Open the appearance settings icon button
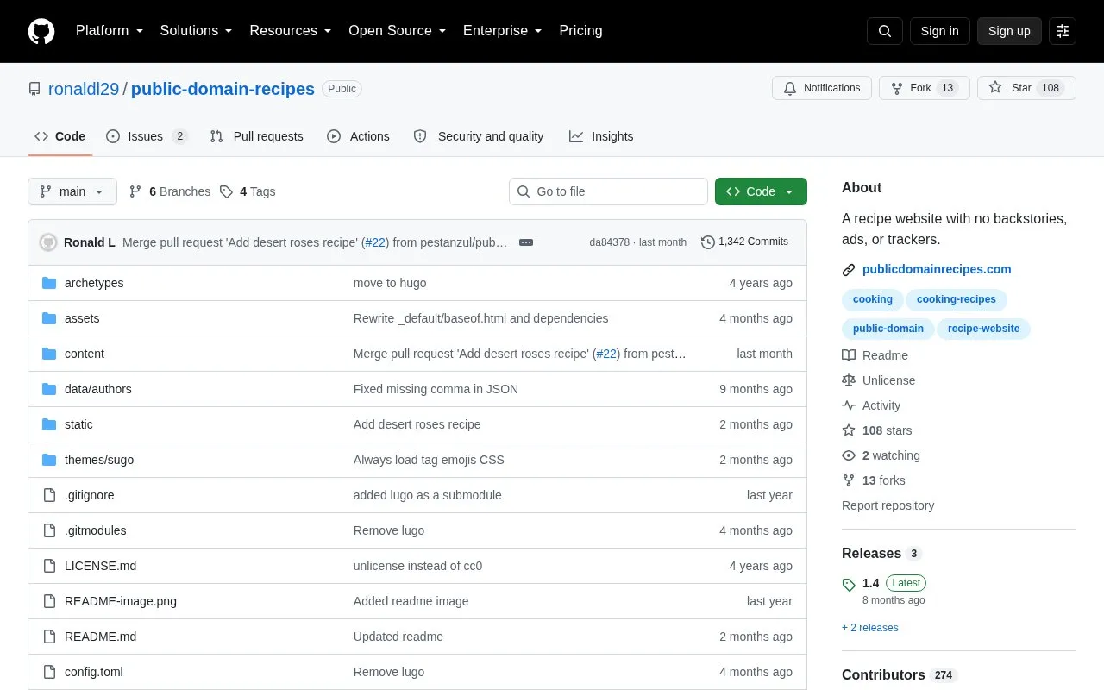 coord(1063,31)
